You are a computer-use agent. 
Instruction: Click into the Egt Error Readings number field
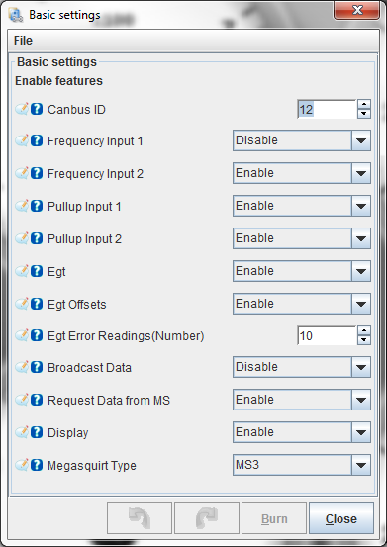point(327,335)
